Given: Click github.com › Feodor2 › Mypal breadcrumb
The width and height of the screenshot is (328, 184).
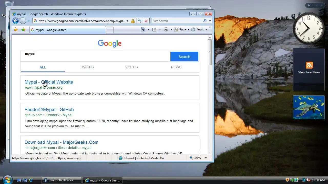Looking at the screenshot, I should click(48, 115).
